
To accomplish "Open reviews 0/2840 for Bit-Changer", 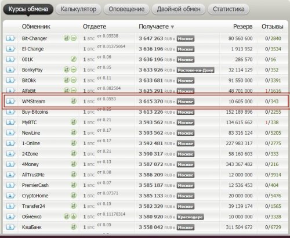I will [x=273, y=38].
